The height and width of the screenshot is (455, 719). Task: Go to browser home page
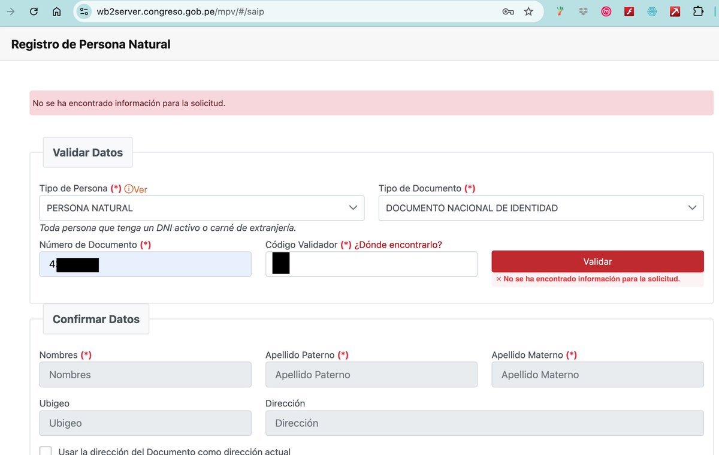click(x=56, y=11)
